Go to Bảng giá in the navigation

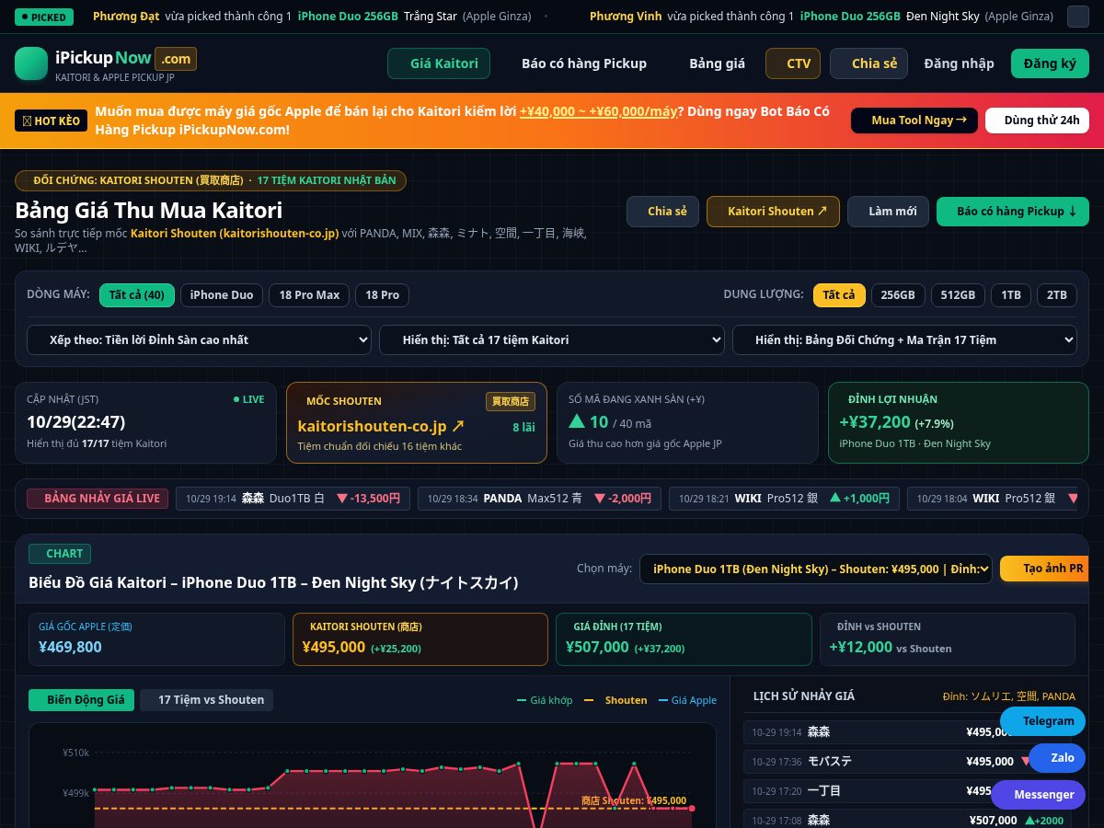(x=718, y=63)
